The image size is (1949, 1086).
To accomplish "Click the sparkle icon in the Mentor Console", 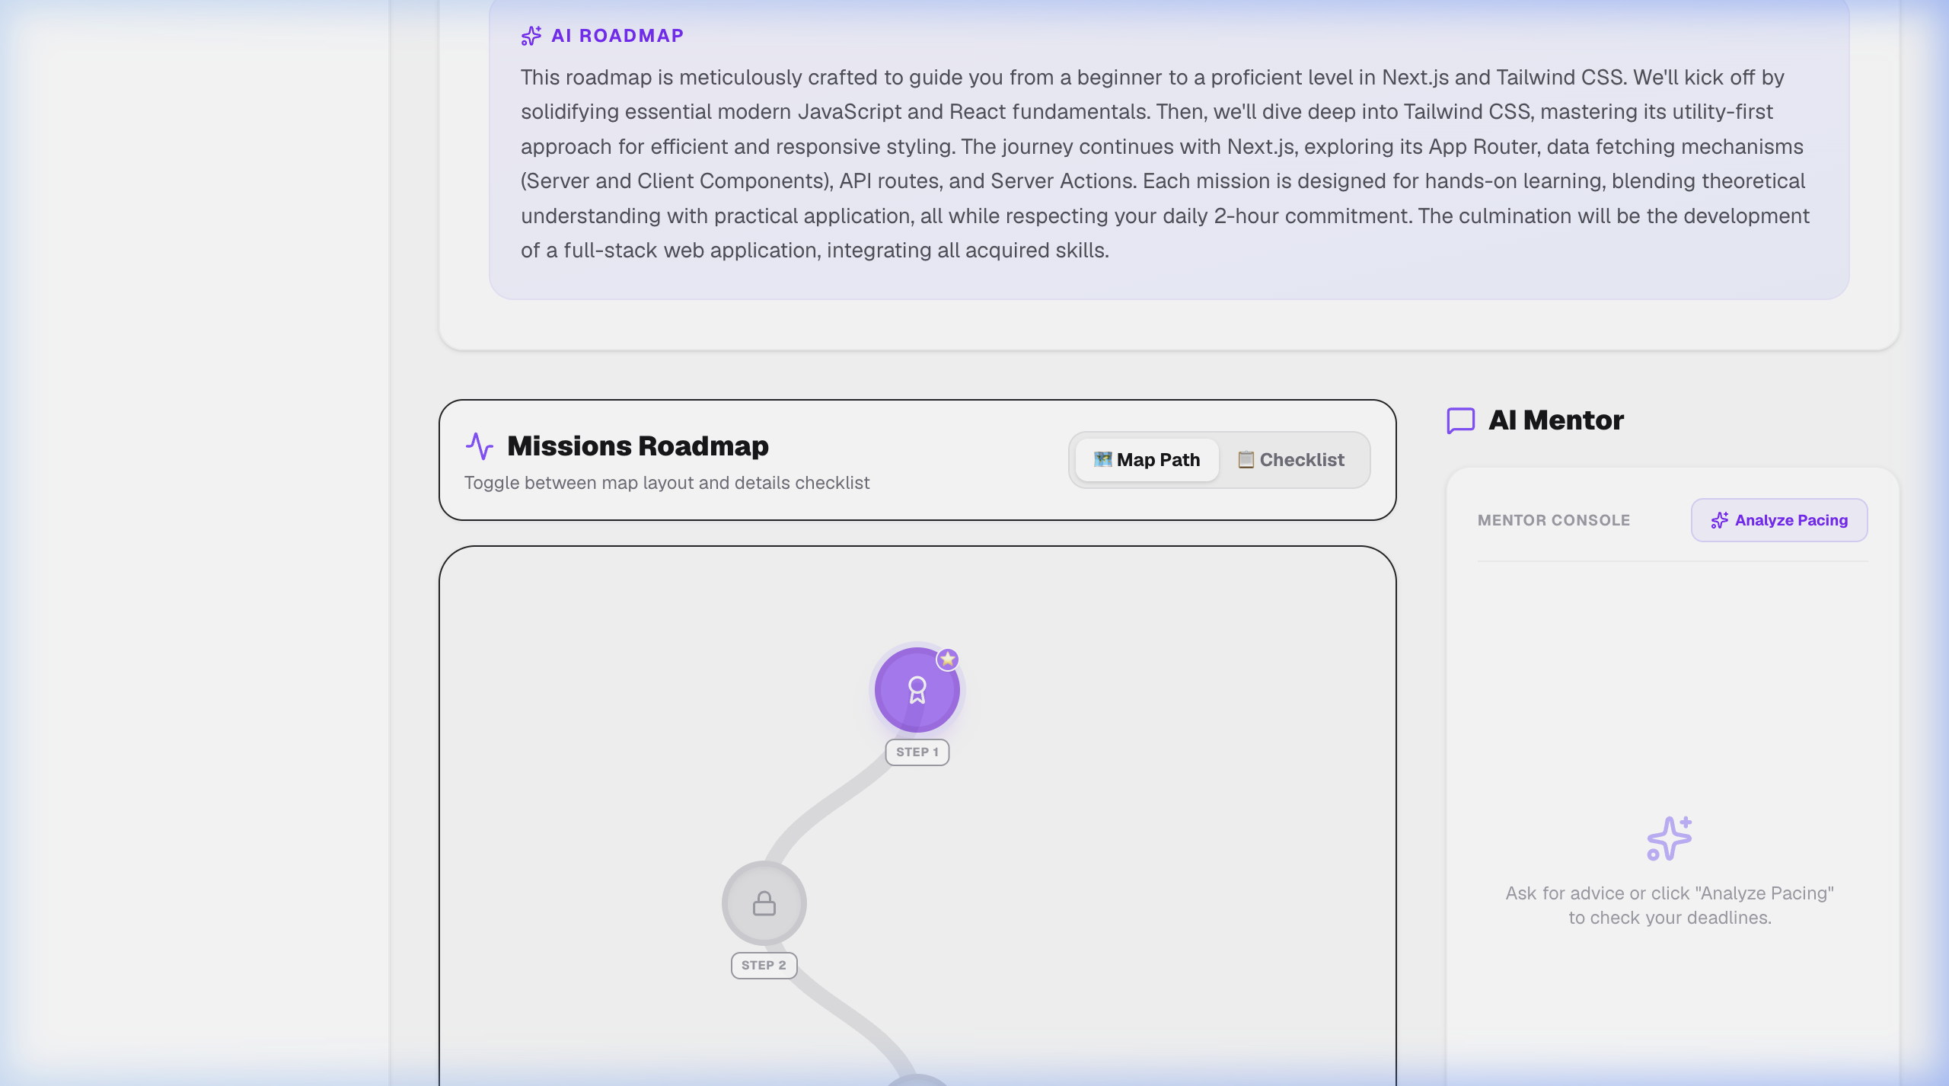I will [x=1669, y=838].
